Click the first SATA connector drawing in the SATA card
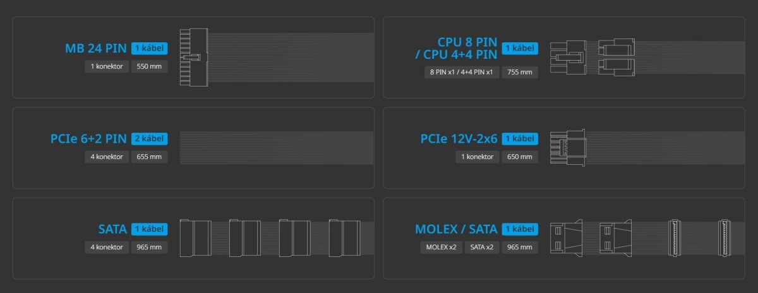The width and height of the screenshot is (758, 293). [195, 238]
